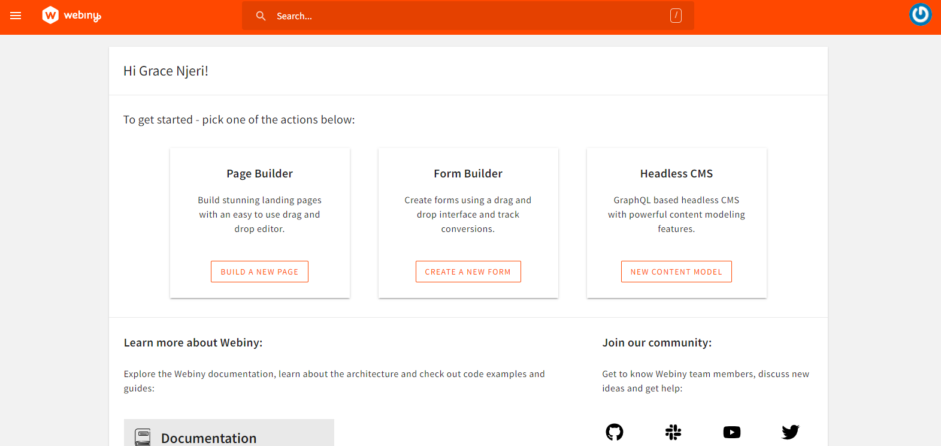Image resolution: width=941 pixels, height=446 pixels.
Task: Click the Page Builder card title
Action: pos(259,174)
